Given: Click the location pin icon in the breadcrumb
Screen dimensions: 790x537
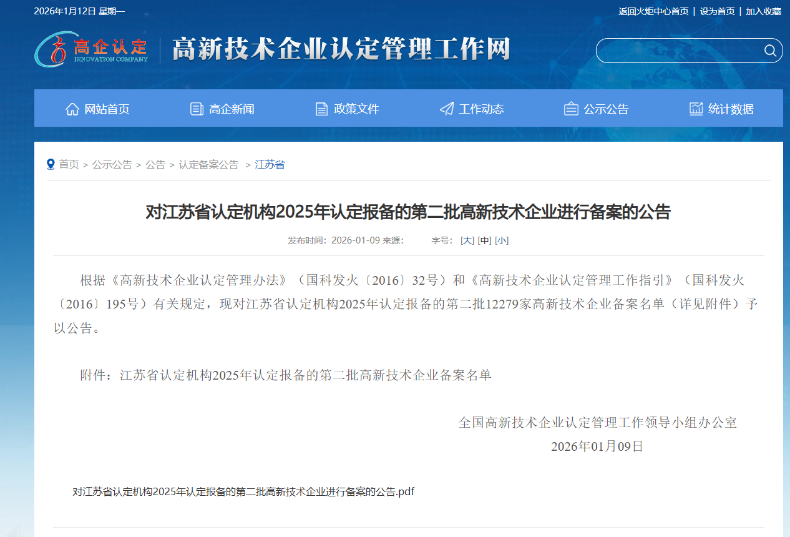Looking at the screenshot, I should tap(51, 164).
